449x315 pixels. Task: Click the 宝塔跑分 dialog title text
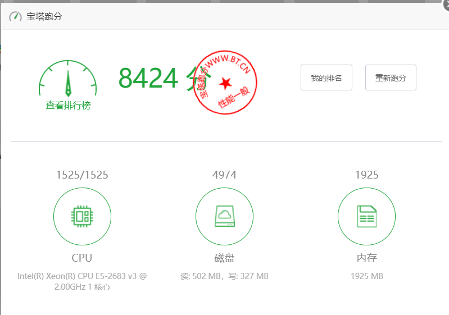(44, 17)
